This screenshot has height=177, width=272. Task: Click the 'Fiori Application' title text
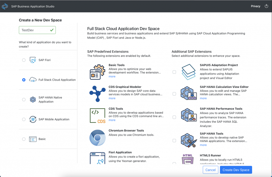coord(120,152)
